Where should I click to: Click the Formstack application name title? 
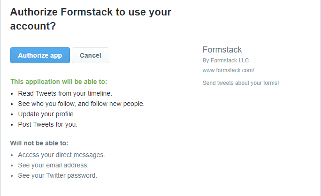tap(222, 50)
